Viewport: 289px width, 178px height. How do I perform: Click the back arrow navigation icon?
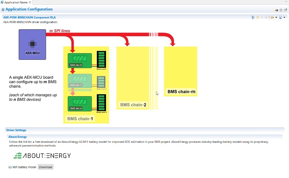262,17
